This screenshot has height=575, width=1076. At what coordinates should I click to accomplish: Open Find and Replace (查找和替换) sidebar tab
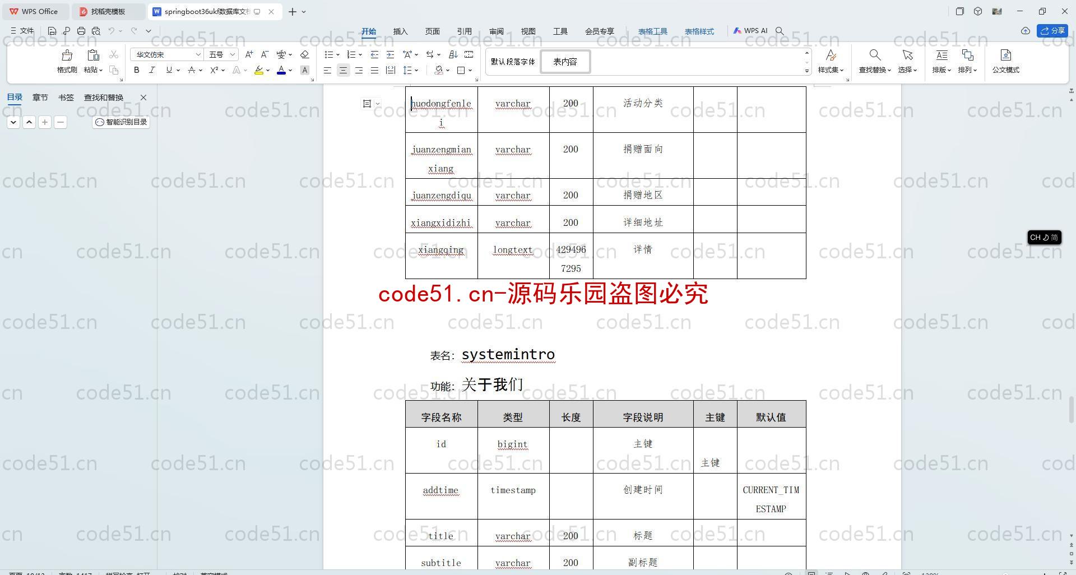click(x=104, y=98)
